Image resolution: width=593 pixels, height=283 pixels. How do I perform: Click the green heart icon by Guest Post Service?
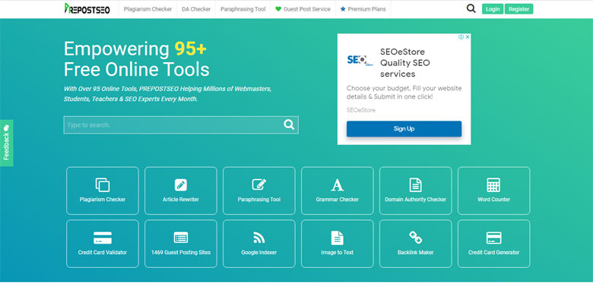pyautogui.click(x=278, y=9)
